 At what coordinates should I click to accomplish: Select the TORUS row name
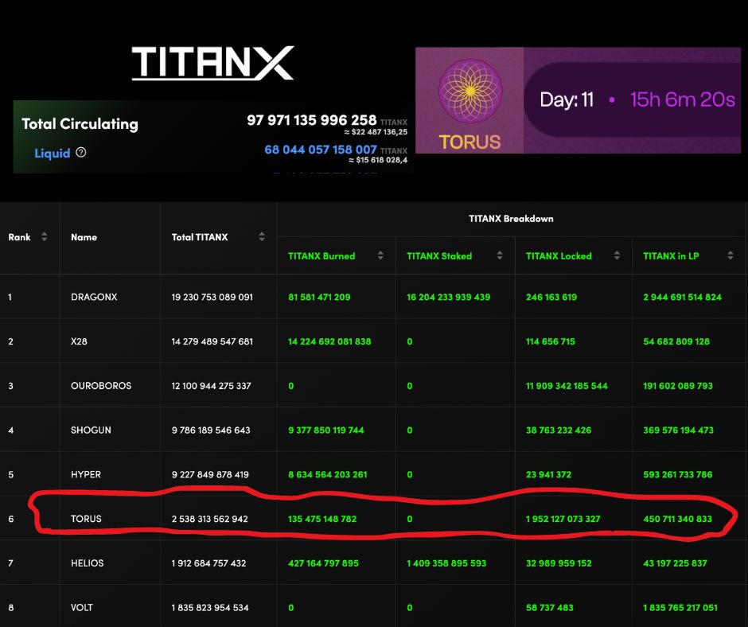click(x=87, y=519)
